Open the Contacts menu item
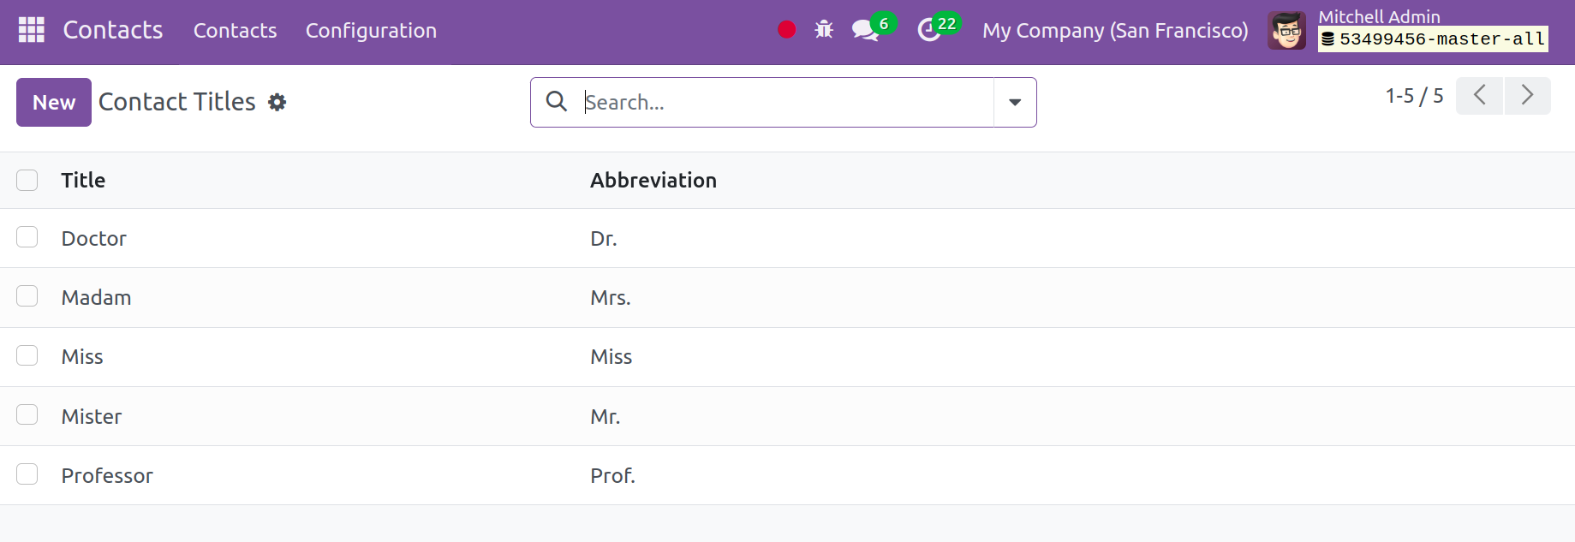The image size is (1575, 542). point(235,31)
